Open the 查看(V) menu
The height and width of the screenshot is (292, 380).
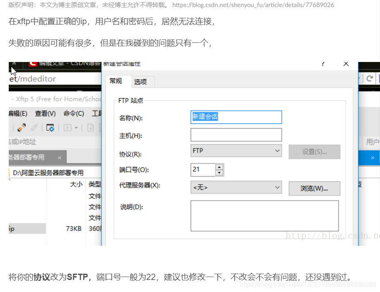45,114
